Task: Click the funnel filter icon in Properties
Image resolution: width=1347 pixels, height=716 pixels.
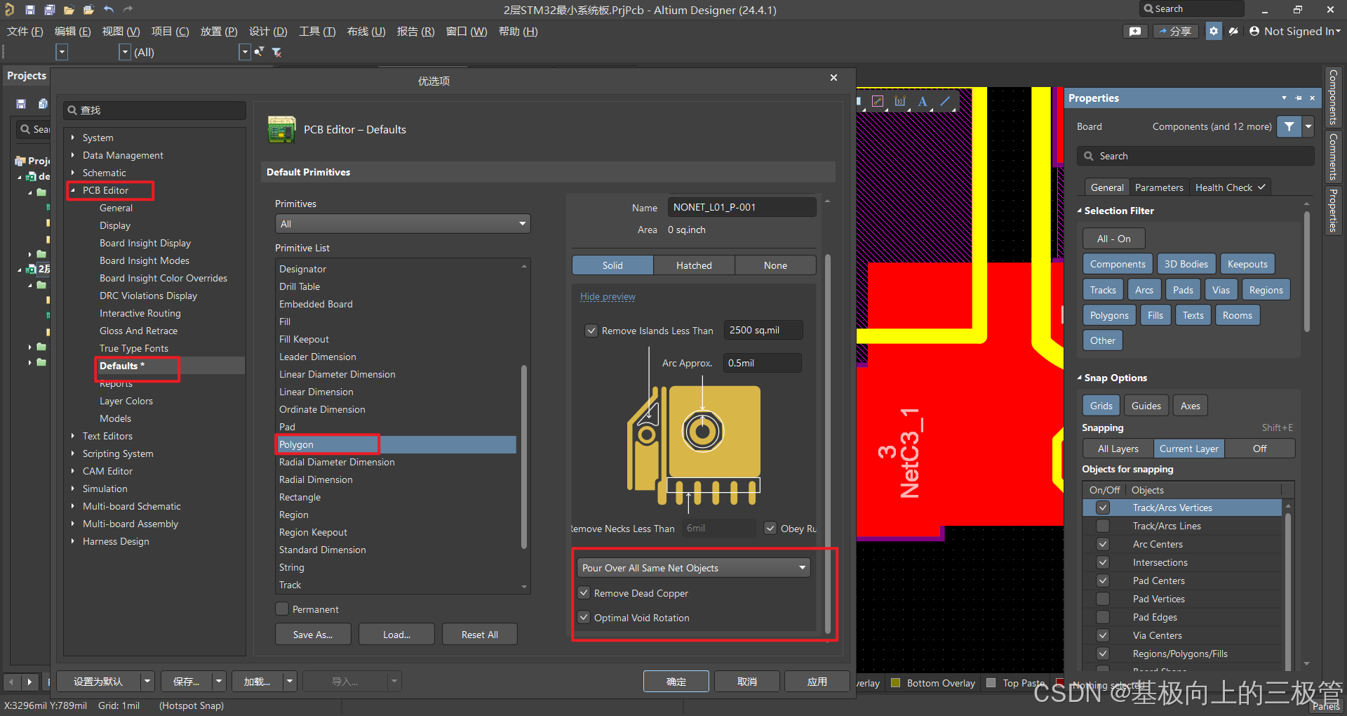Action: point(1289,126)
